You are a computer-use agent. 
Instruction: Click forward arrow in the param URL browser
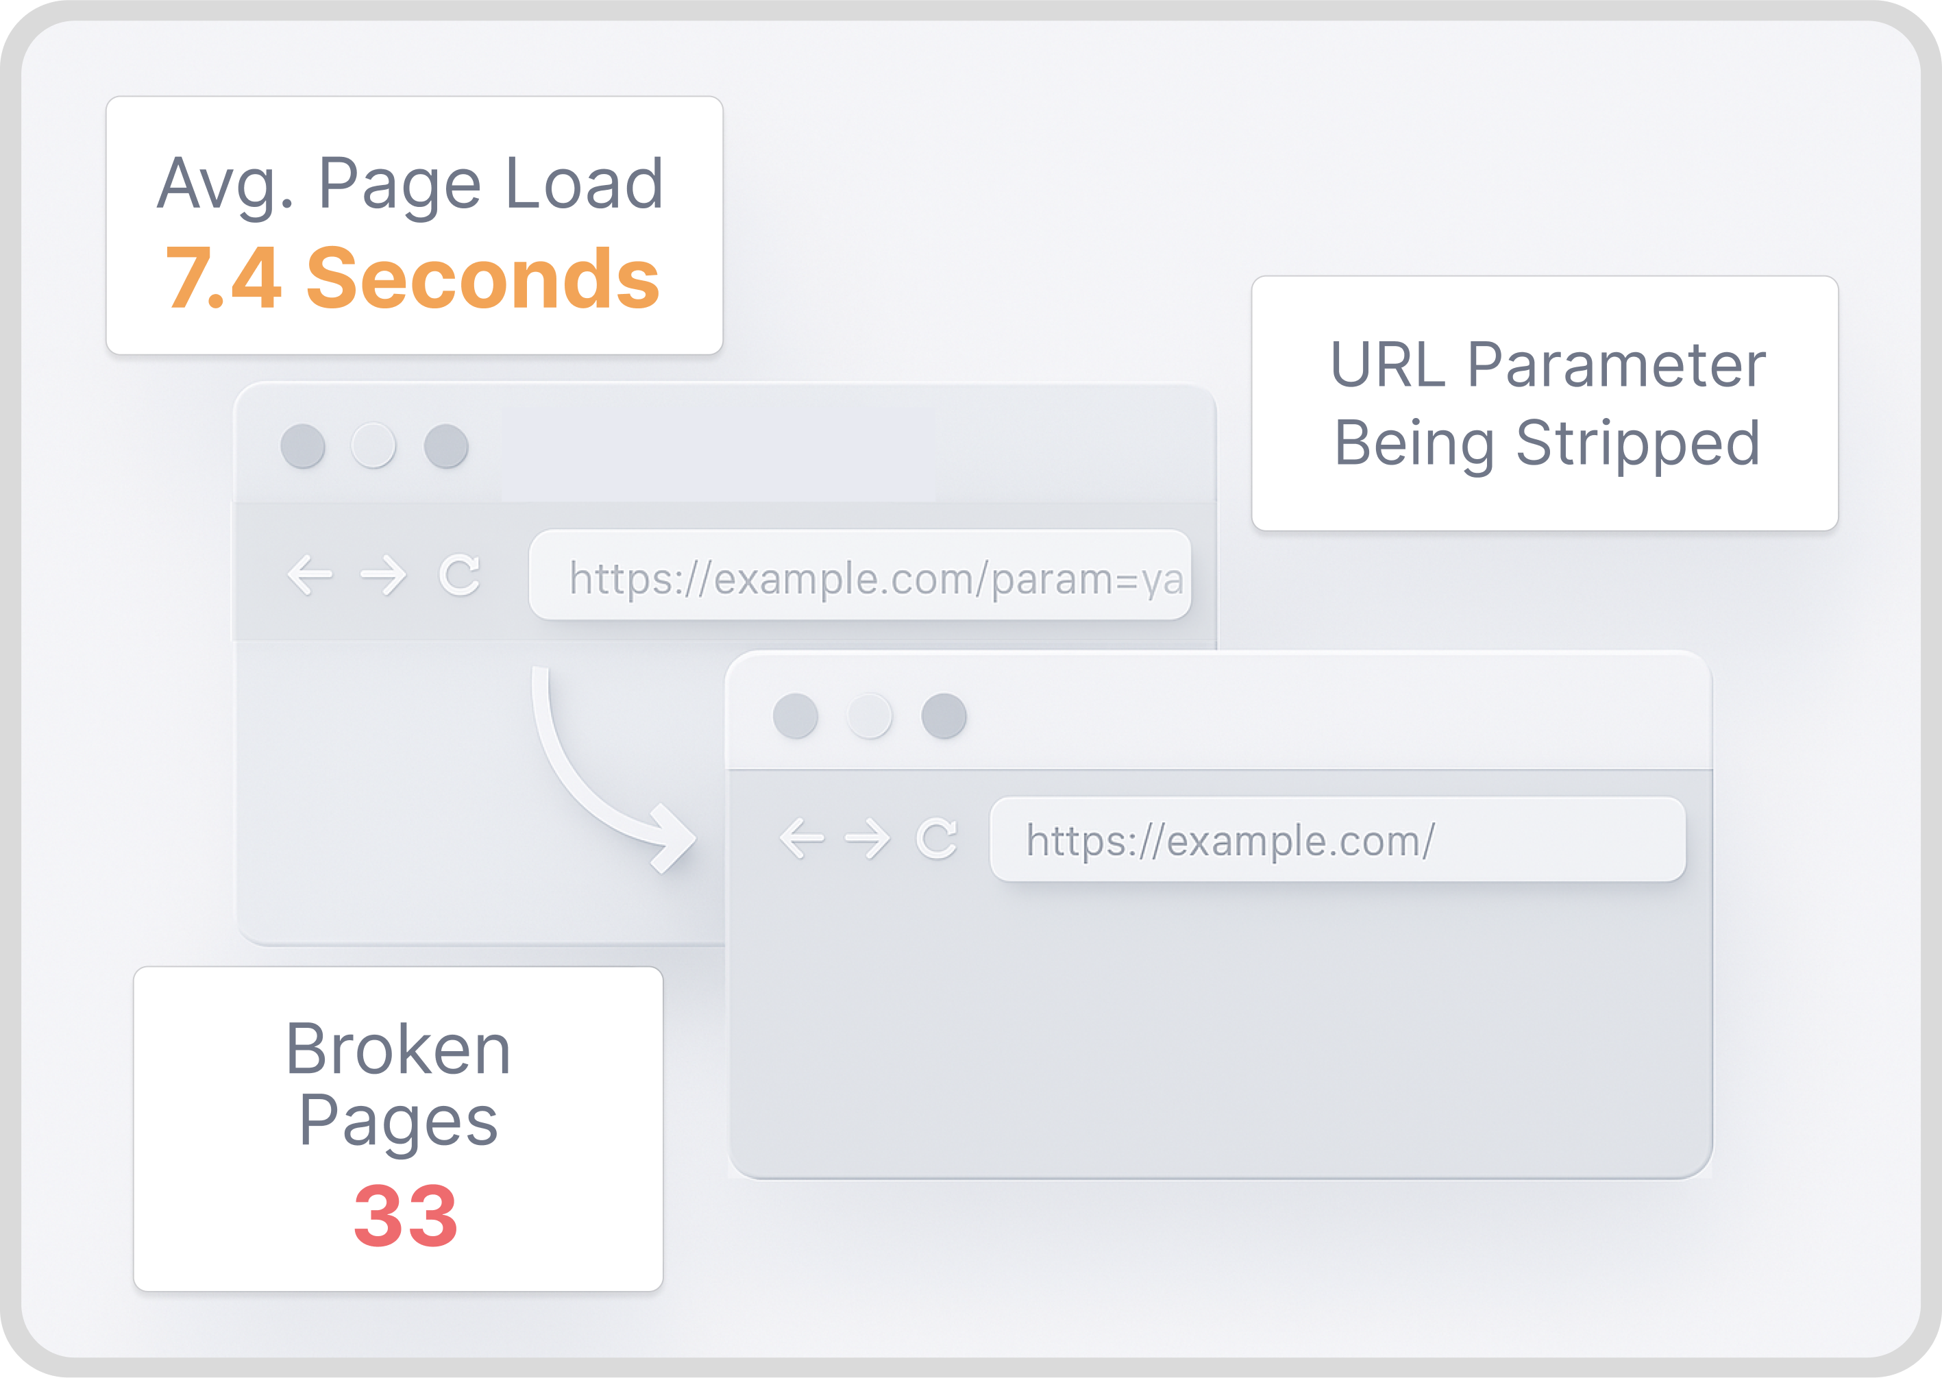click(384, 576)
